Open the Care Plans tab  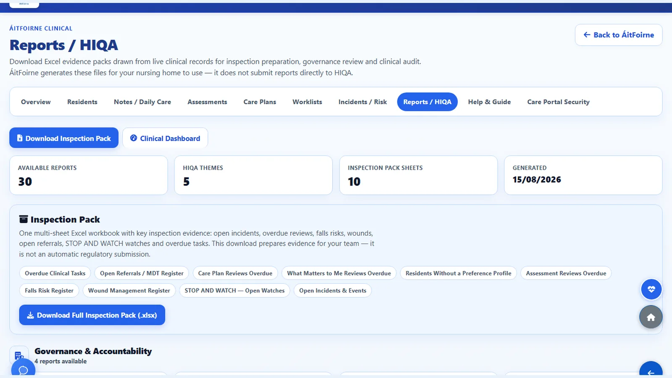click(260, 102)
